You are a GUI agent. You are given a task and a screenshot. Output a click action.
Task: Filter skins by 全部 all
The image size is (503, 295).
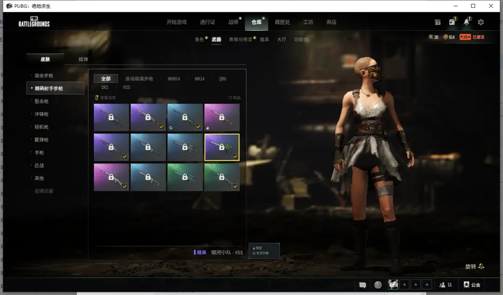tap(106, 79)
